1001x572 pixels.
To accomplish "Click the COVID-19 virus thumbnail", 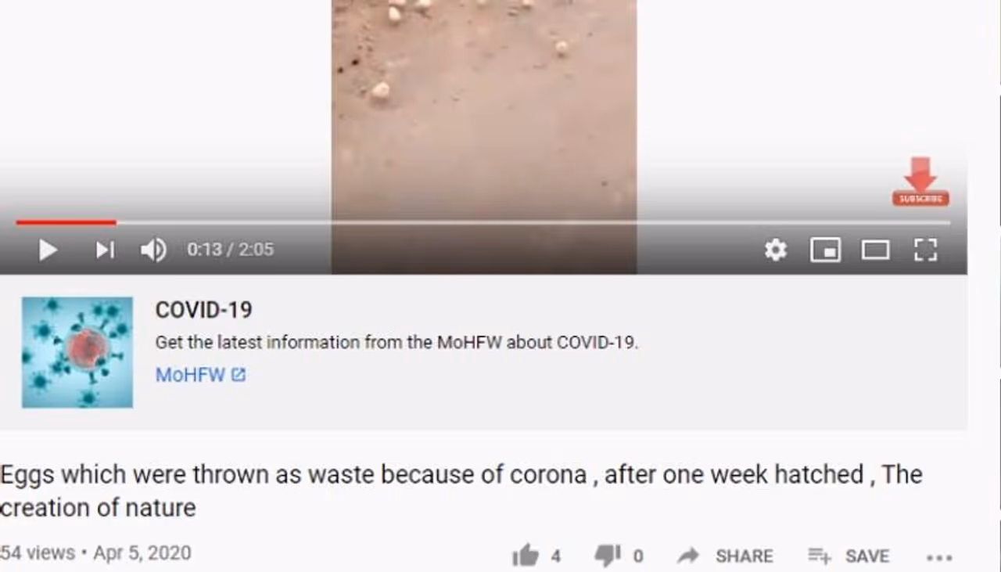I will pos(77,352).
